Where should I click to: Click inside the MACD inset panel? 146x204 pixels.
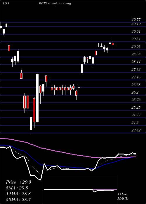pos(80,189)
